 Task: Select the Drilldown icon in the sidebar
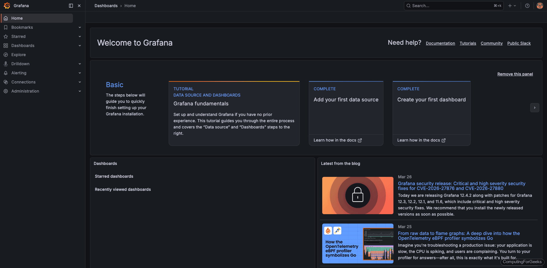(6, 64)
